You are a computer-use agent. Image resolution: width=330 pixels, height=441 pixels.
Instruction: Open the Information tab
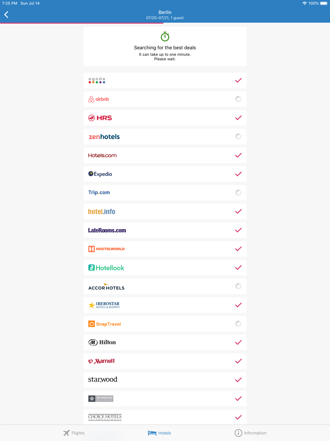(250, 433)
